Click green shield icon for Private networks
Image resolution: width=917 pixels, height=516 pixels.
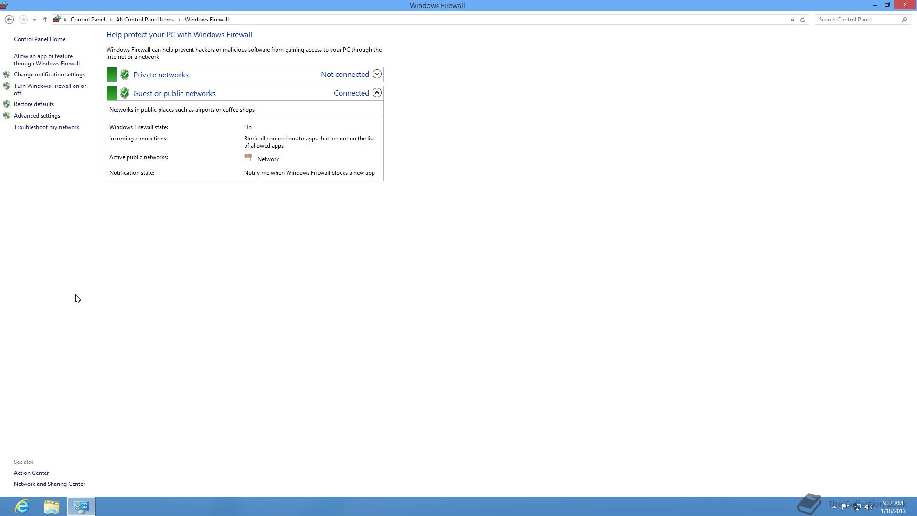125,75
